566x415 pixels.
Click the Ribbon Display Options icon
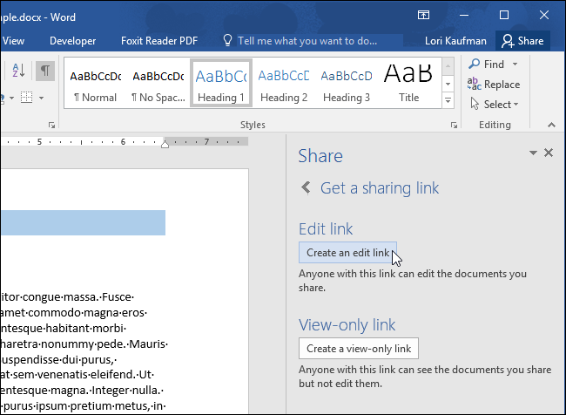tap(423, 15)
